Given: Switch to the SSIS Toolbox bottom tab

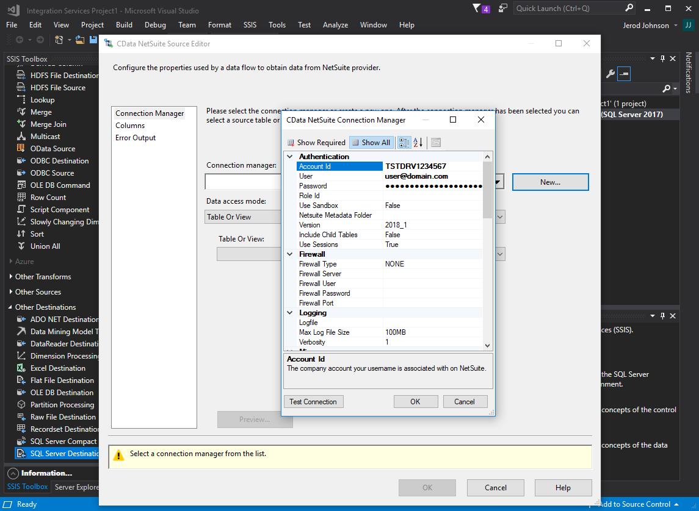Looking at the screenshot, I should [x=27, y=487].
